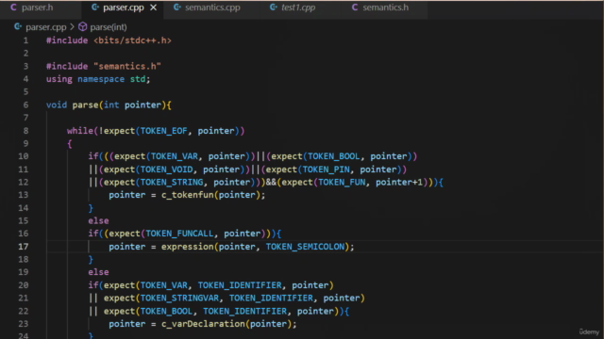
Task: Select the parser.cpp tab
Action: (123, 8)
